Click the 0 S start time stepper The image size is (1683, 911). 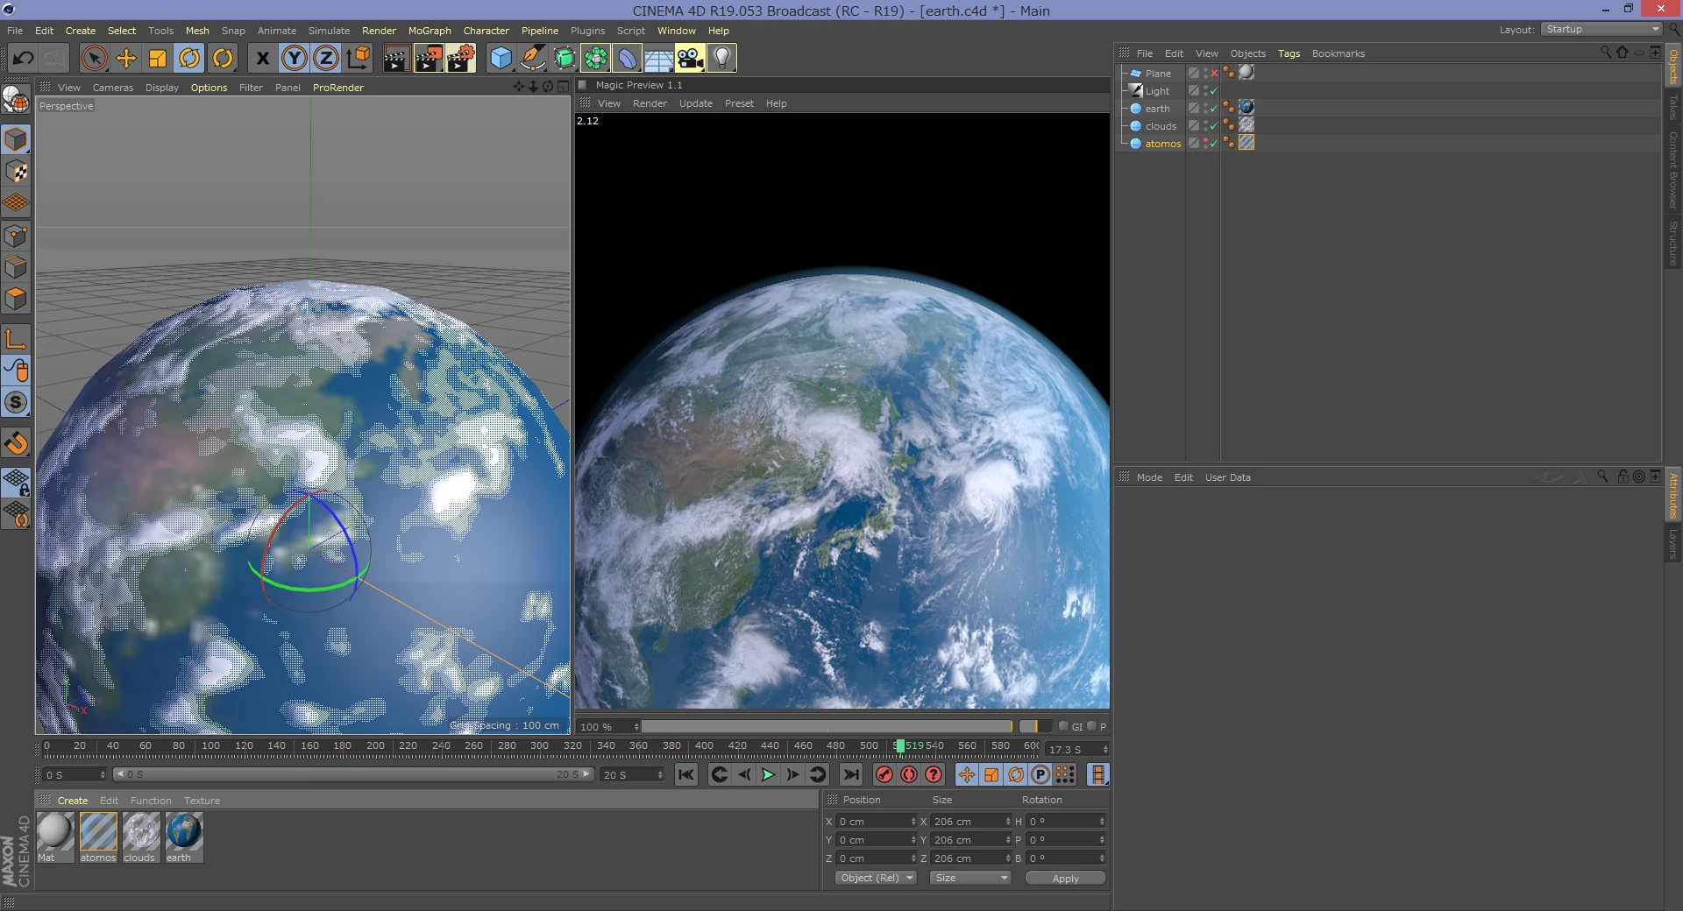103,775
